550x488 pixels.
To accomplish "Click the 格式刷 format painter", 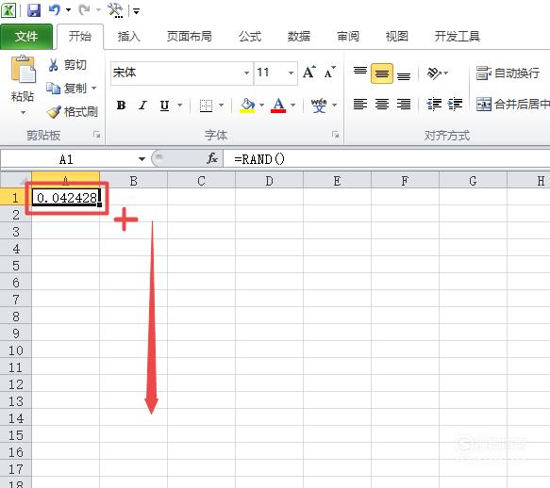I will (73, 112).
